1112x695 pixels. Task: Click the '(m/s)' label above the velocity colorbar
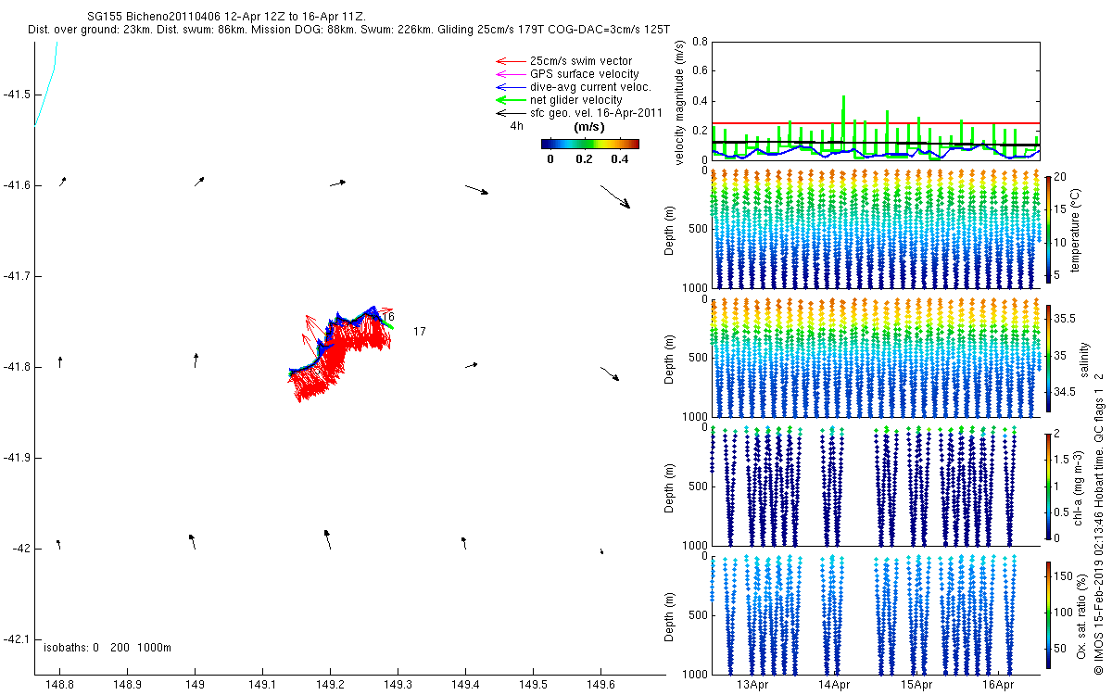pos(590,127)
